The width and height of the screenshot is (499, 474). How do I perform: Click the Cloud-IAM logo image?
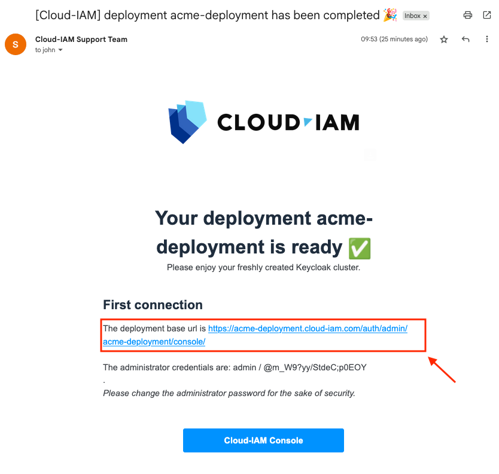pyautogui.click(x=264, y=122)
